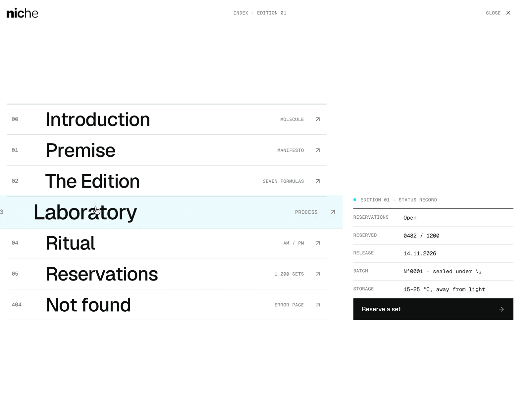
Task: Click the PROCESS label
Action: (x=306, y=212)
